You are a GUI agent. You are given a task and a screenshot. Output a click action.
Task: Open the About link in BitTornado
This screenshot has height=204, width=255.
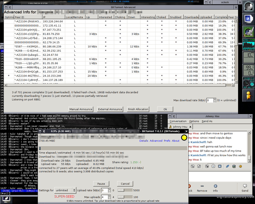click(176, 141)
